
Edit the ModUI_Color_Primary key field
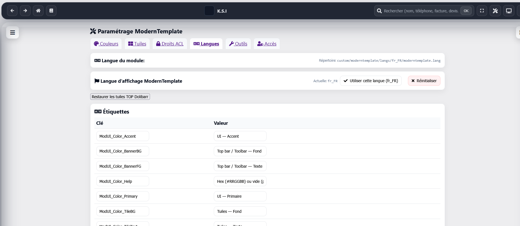[123, 196]
